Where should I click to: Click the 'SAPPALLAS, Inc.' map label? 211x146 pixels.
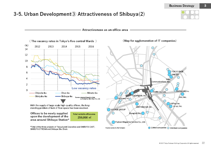click(182, 91)
